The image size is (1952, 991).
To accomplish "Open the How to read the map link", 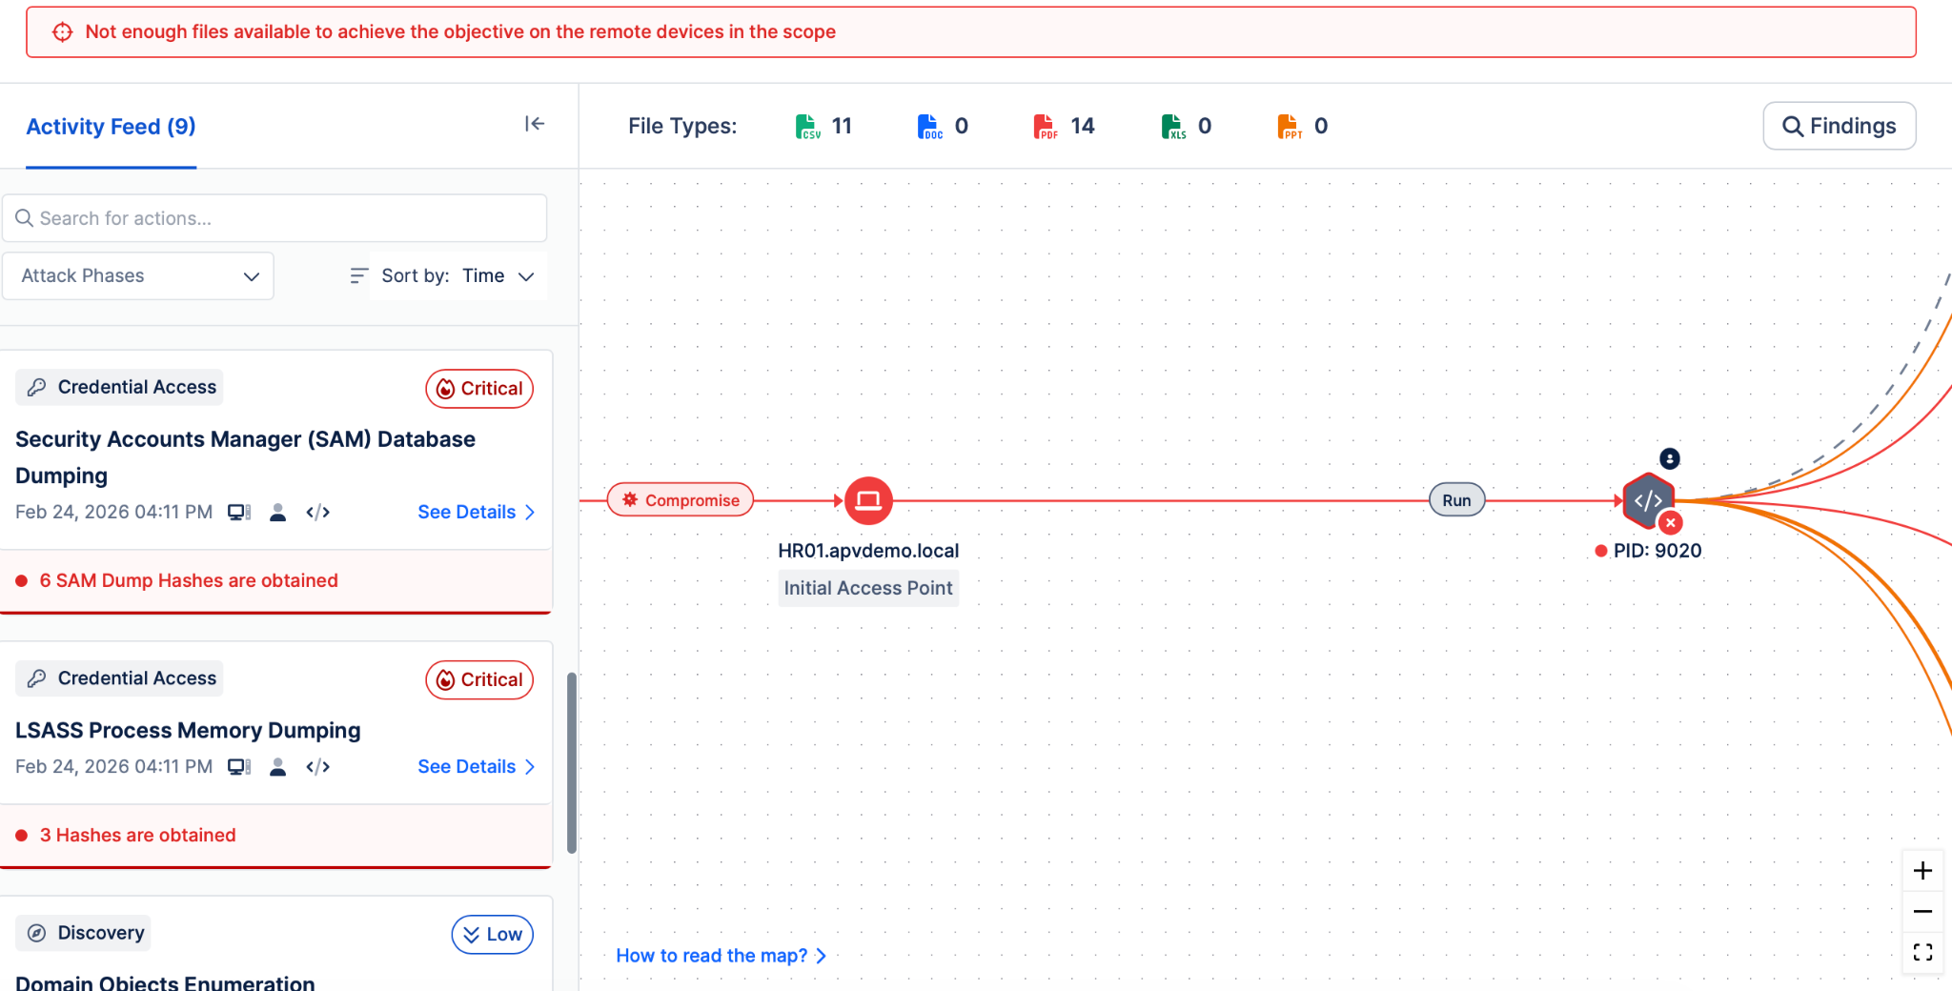I will pyautogui.click(x=721, y=956).
